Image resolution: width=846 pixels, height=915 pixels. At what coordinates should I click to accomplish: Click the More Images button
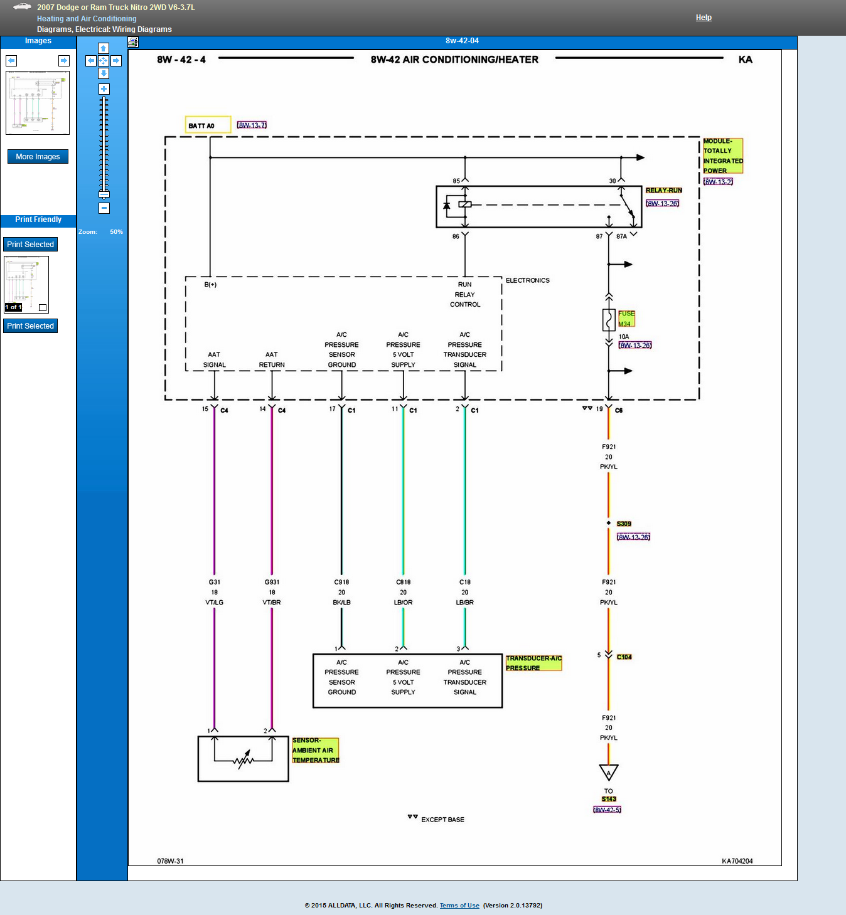(38, 157)
